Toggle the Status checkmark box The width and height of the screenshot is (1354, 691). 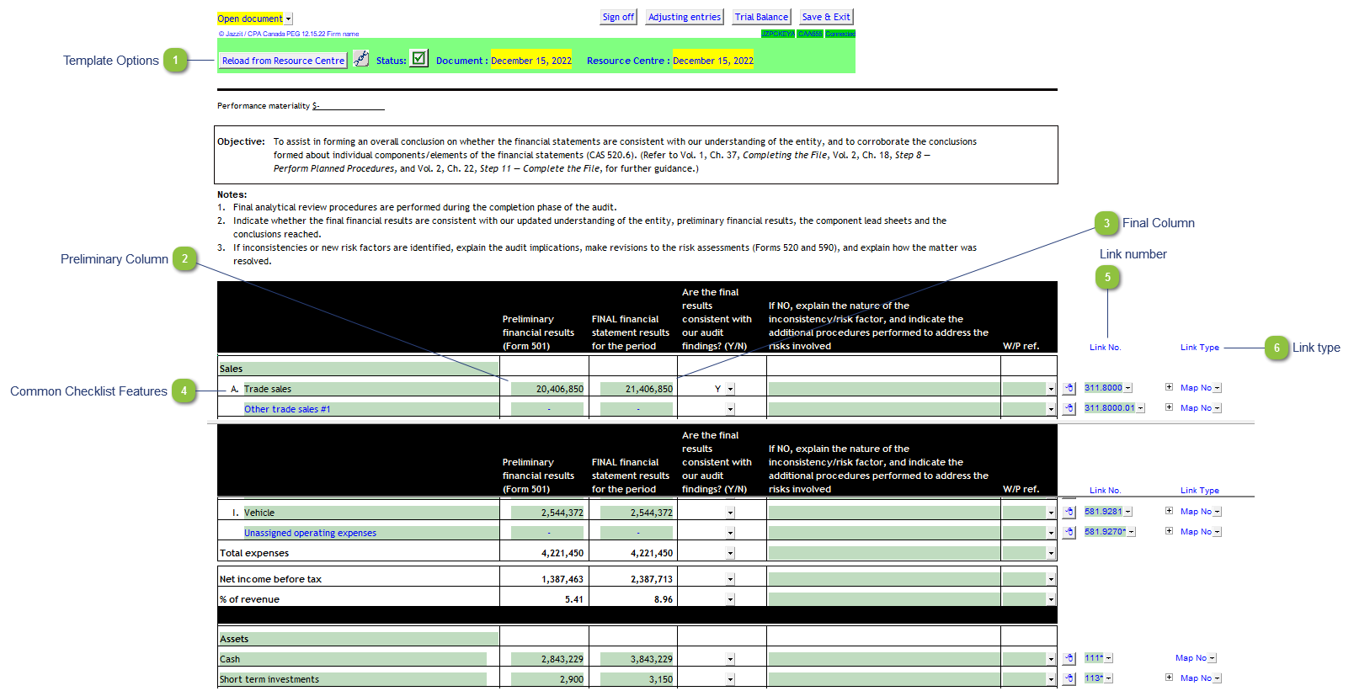click(418, 58)
